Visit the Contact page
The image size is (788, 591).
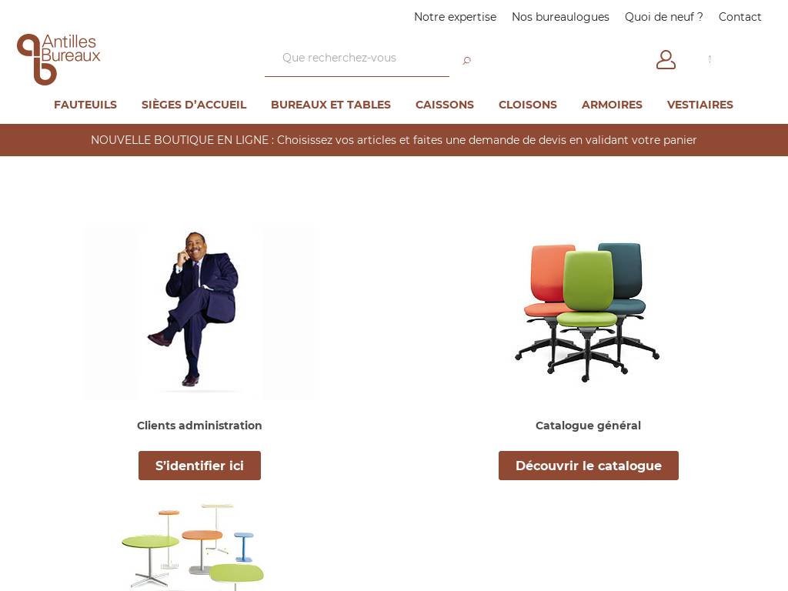pyautogui.click(x=740, y=17)
